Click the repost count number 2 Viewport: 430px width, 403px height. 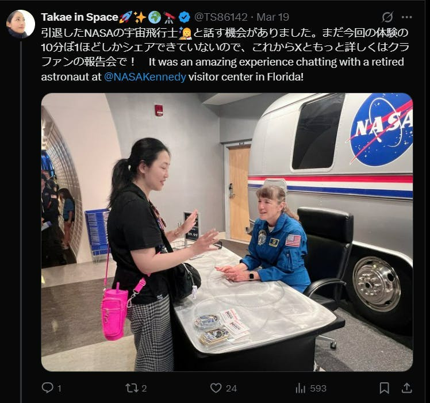(x=144, y=389)
